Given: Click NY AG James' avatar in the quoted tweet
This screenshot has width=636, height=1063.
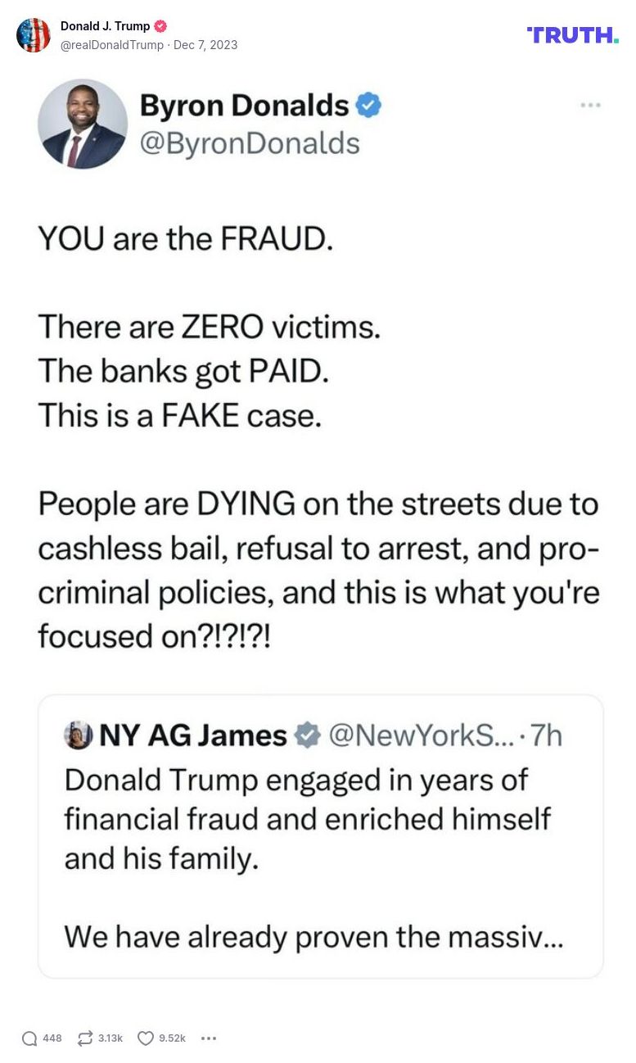Looking at the screenshot, I should point(77,734).
